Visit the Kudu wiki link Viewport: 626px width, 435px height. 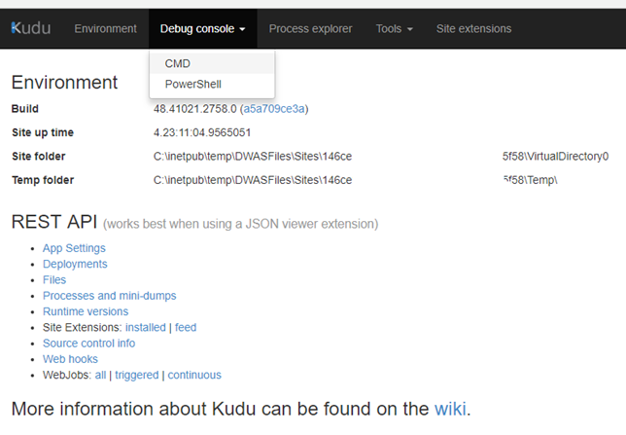coord(450,409)
